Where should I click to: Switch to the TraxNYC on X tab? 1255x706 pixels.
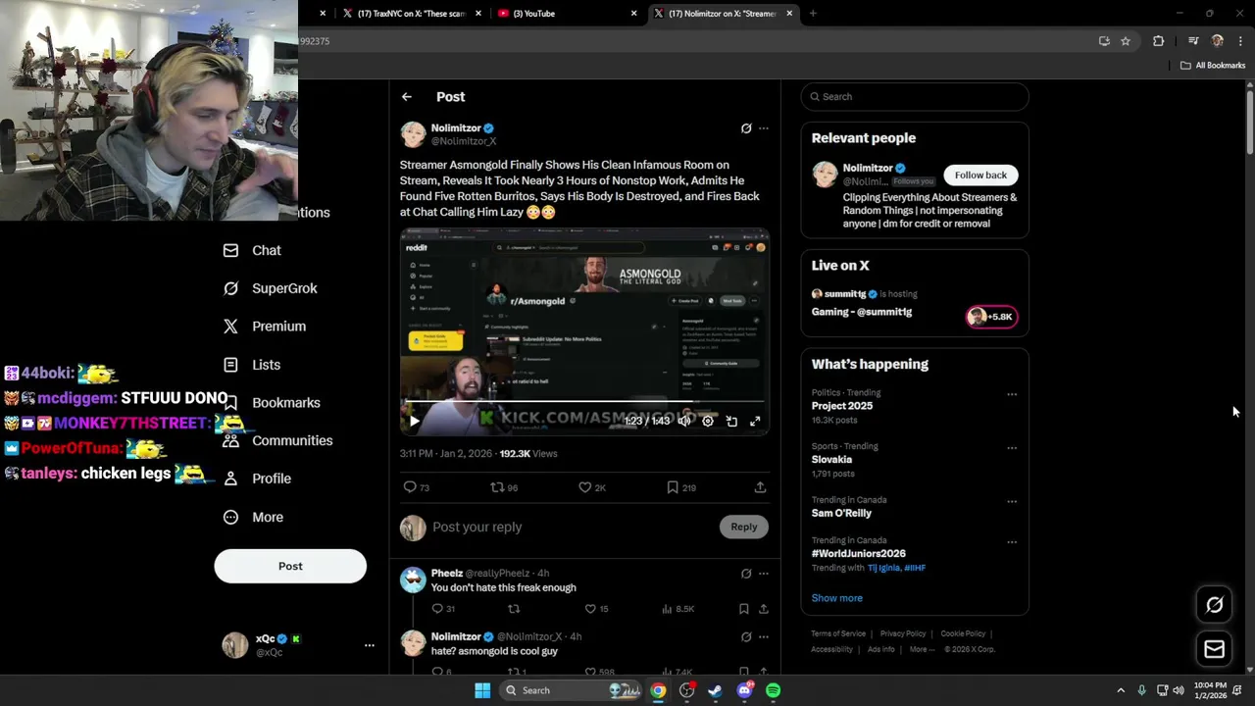[x=412, y=14]
